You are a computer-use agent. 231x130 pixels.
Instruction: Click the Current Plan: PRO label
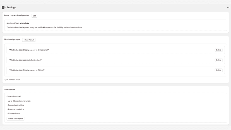[14, 97]
